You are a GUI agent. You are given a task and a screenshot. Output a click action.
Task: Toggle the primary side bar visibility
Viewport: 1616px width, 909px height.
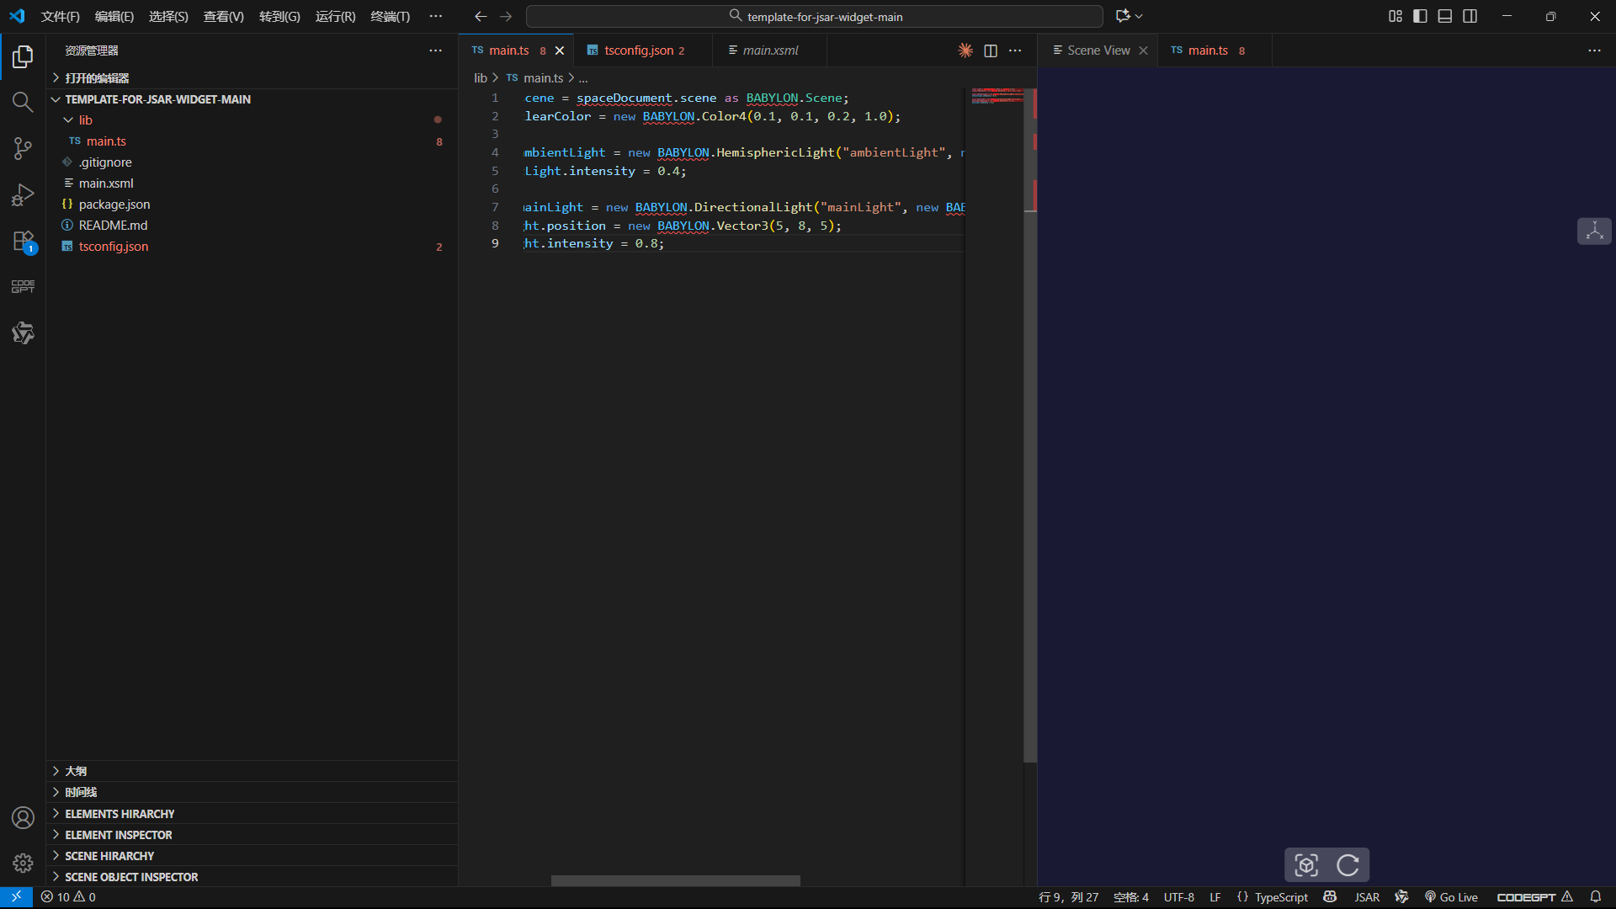tap(1420, 16)
